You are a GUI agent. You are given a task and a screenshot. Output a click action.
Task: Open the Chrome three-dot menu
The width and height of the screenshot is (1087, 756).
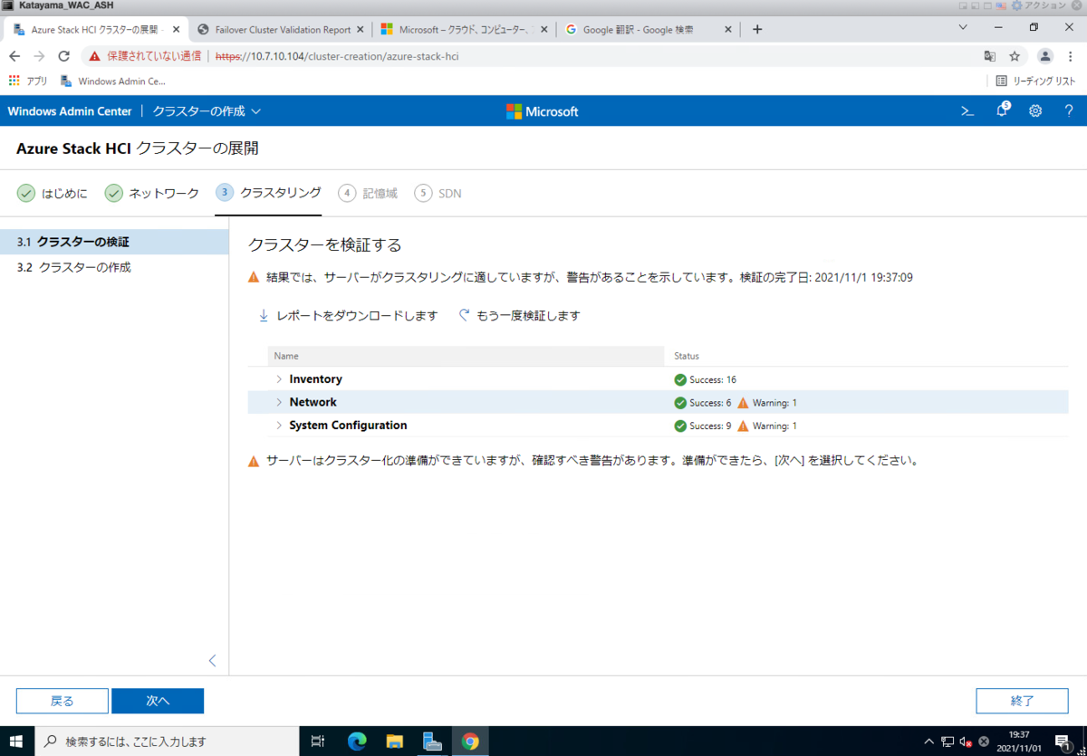click(1071, 56)
